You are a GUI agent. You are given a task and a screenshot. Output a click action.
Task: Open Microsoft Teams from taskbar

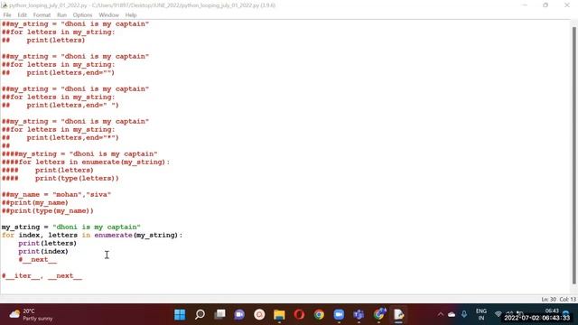pyautogui.click(x=359, y=315)
